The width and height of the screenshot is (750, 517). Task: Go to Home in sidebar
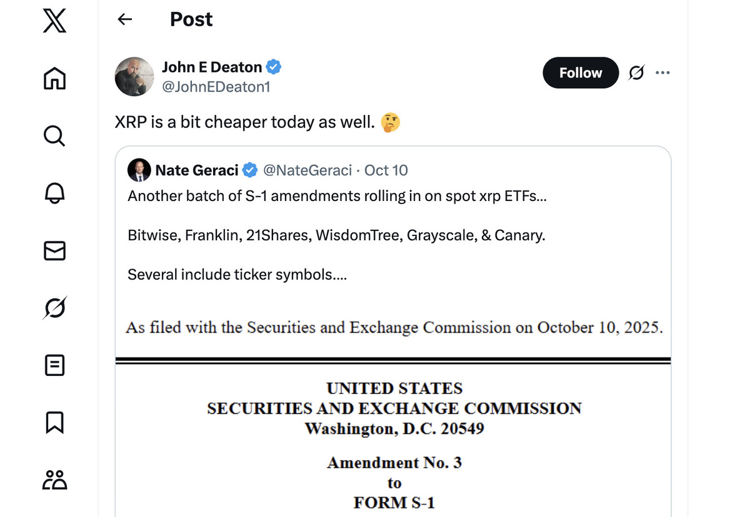(54, 78)
